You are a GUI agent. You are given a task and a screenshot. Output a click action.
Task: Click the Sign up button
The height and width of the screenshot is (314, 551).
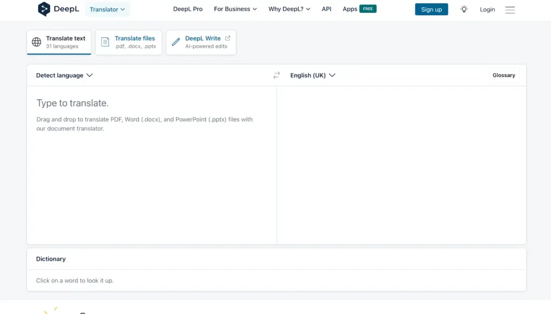coord(431,10)
